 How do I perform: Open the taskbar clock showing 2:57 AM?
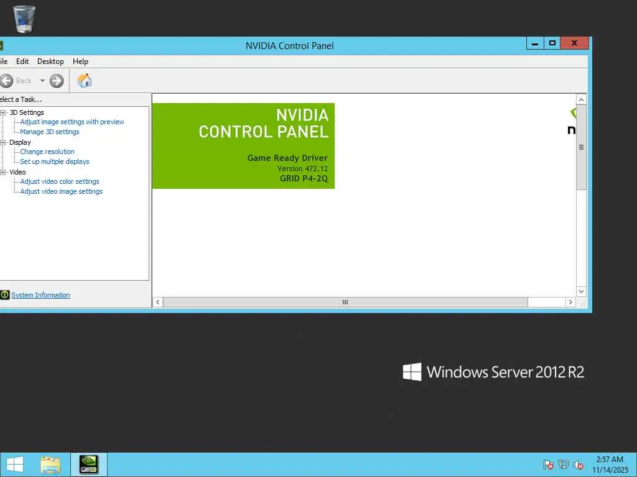[x=610, y=465]
